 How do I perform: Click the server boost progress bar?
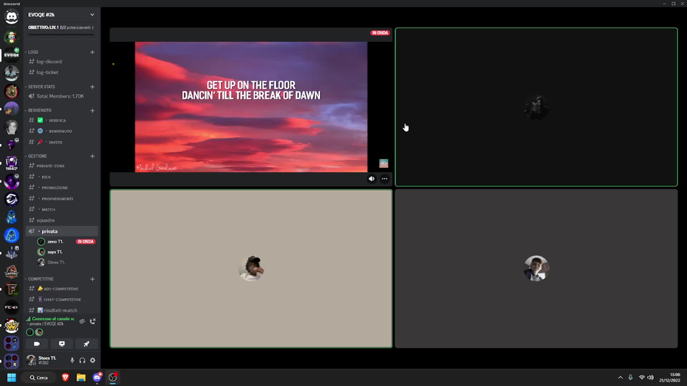pos(61,35)
